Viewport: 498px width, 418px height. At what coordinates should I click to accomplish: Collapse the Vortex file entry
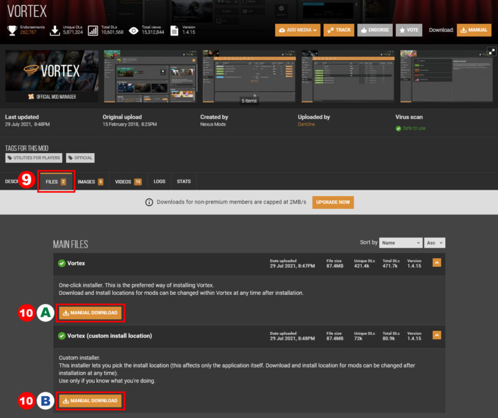pos(437,262)
